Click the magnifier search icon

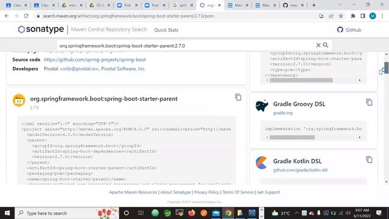(326, 45)
